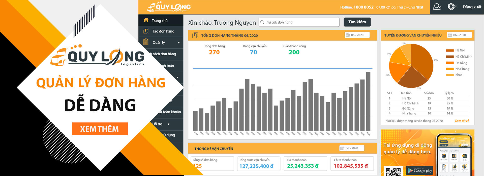Open month picker for Thống kê vận chuyển
This screenshot has height=176, width=484.
pyautogui.click(x=352, y=148)
